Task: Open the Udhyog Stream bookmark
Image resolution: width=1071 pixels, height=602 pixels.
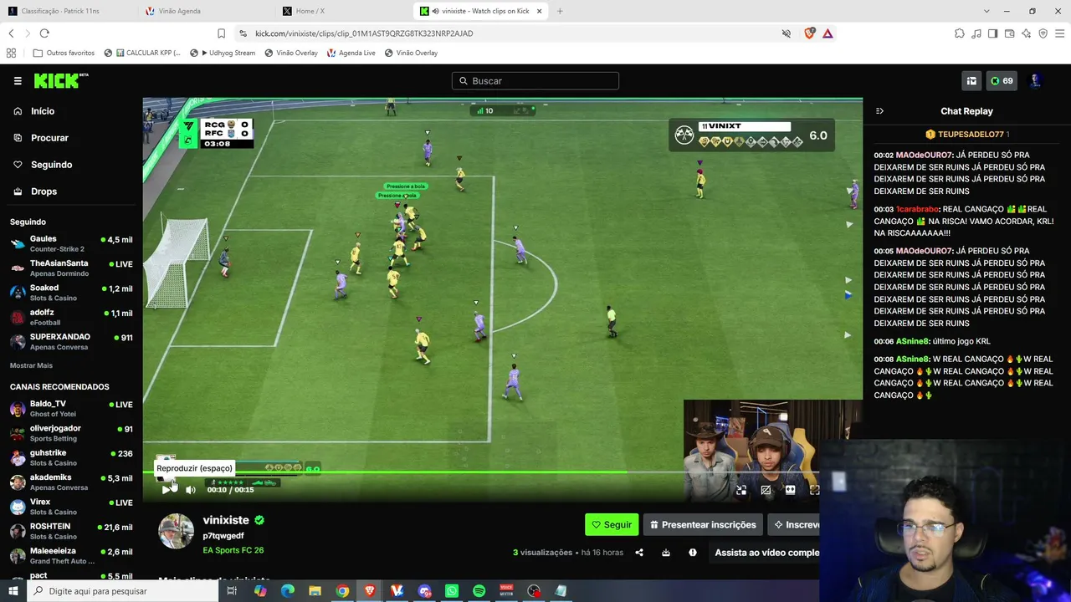Action: [223, 53]
